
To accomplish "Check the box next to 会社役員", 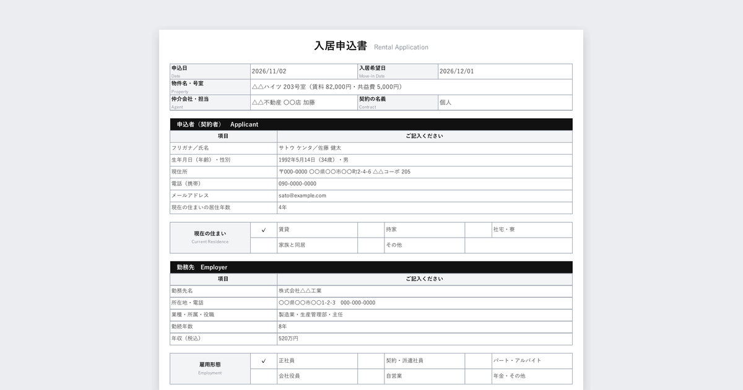I will pos(264,376).
